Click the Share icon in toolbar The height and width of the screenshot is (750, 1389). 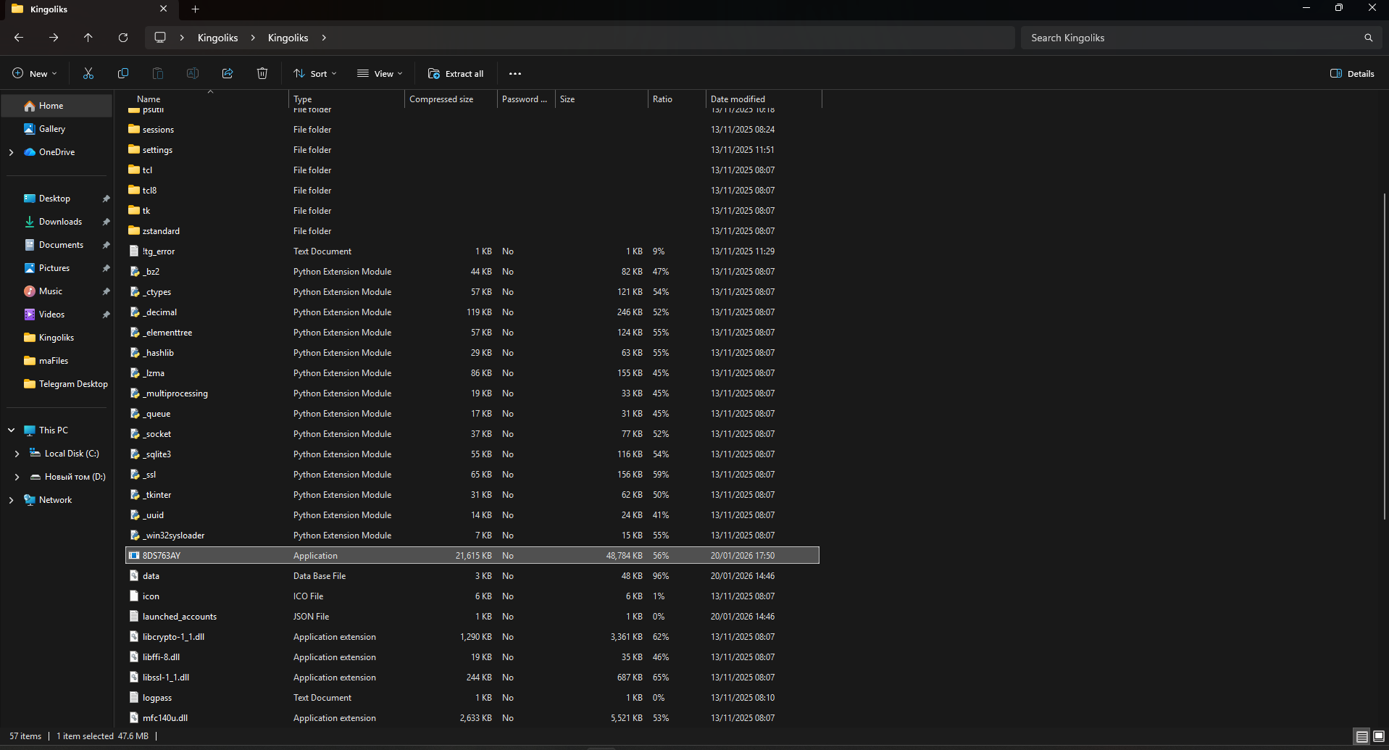coord(228,74)
